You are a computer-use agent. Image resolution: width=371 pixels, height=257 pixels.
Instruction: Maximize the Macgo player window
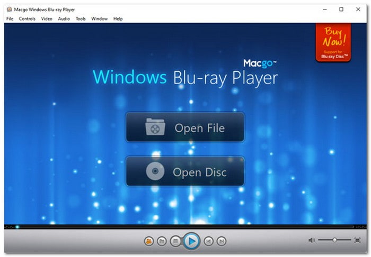tap(341, 10)
